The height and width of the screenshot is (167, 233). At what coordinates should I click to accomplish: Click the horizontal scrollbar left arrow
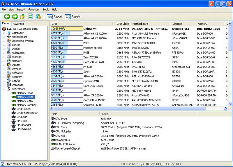(x=52, y=108)
